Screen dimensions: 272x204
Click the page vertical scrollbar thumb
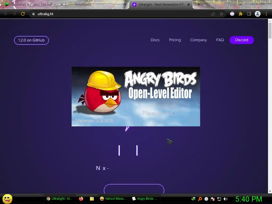pos(270,31)
